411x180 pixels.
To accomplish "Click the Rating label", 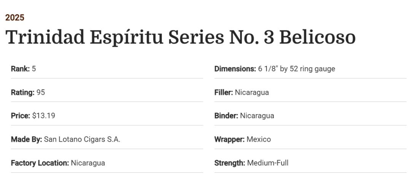I will tap(22, 92).
